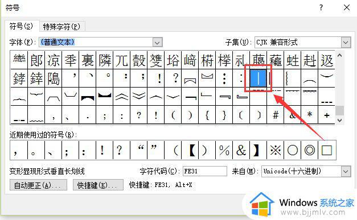Pick the 兀 character in the grid
Viewport: 357px width, 220px height.
122,60
